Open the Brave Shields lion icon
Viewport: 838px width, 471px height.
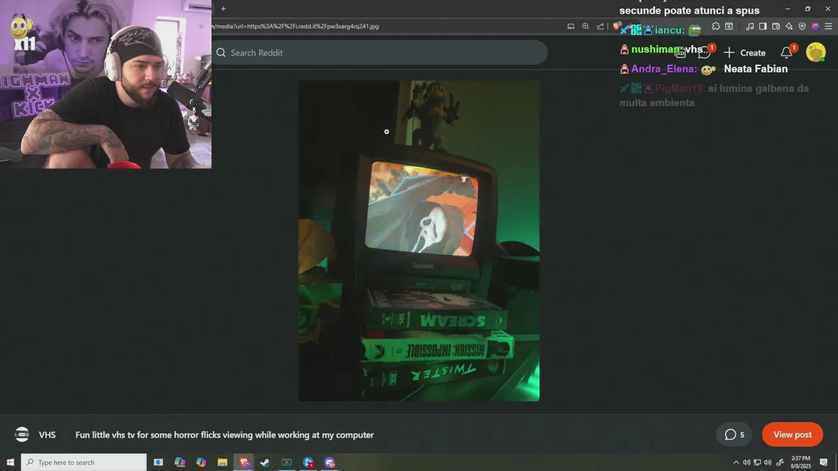(x=617, y=26)
